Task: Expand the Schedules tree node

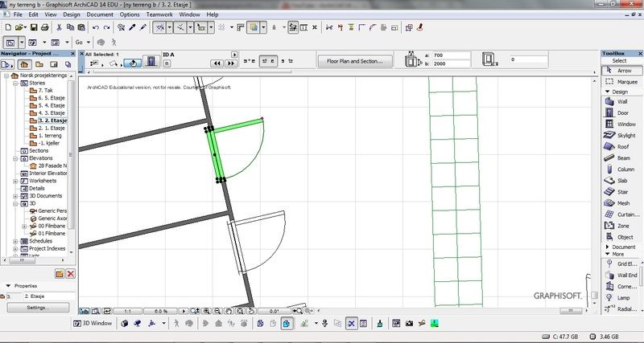Action: pos(15,241)
